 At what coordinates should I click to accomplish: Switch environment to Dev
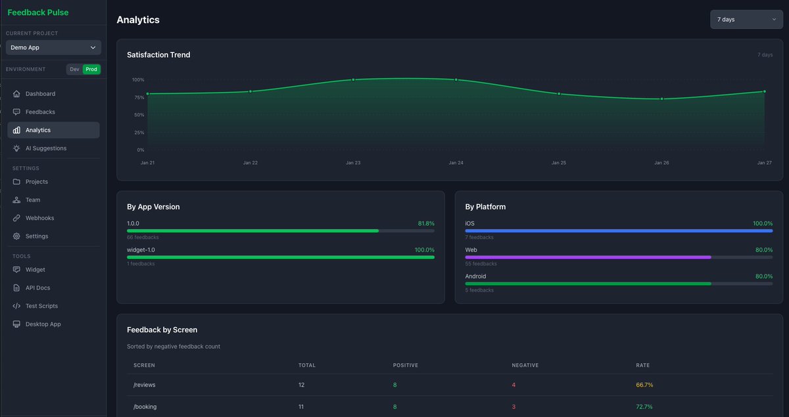74,69
